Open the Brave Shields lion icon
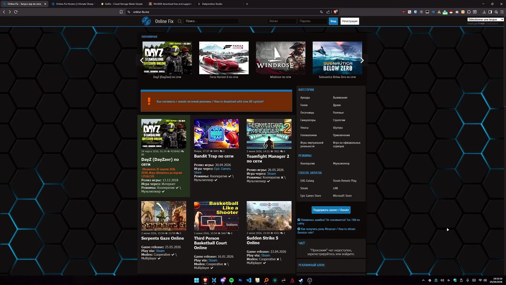The image size is (506, 285). click(x=335, y=12)
